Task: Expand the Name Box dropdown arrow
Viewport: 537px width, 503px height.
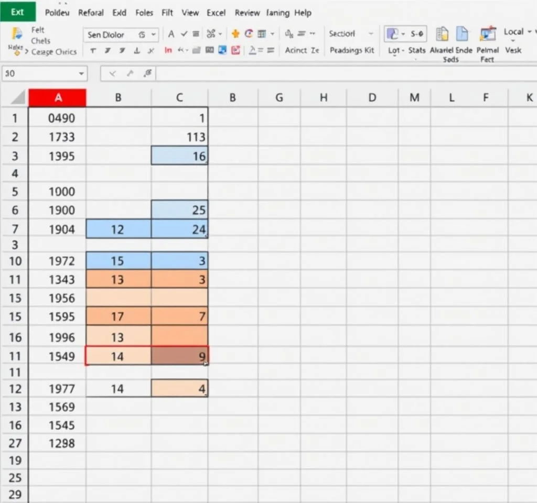Action: [81, 74]
